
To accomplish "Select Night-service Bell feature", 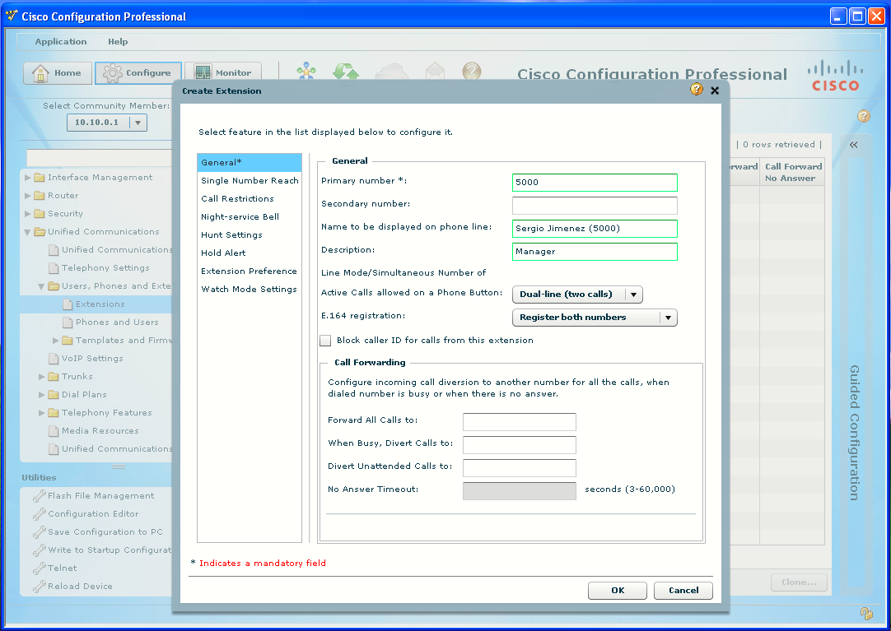I will click(x=250, y=216).
